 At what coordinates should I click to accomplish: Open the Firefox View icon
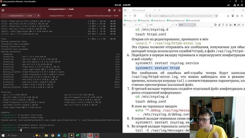(x=125, y=10)
